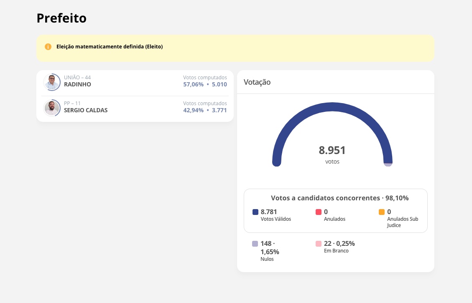Open Sergio Caldas's candidate photo

52,108
